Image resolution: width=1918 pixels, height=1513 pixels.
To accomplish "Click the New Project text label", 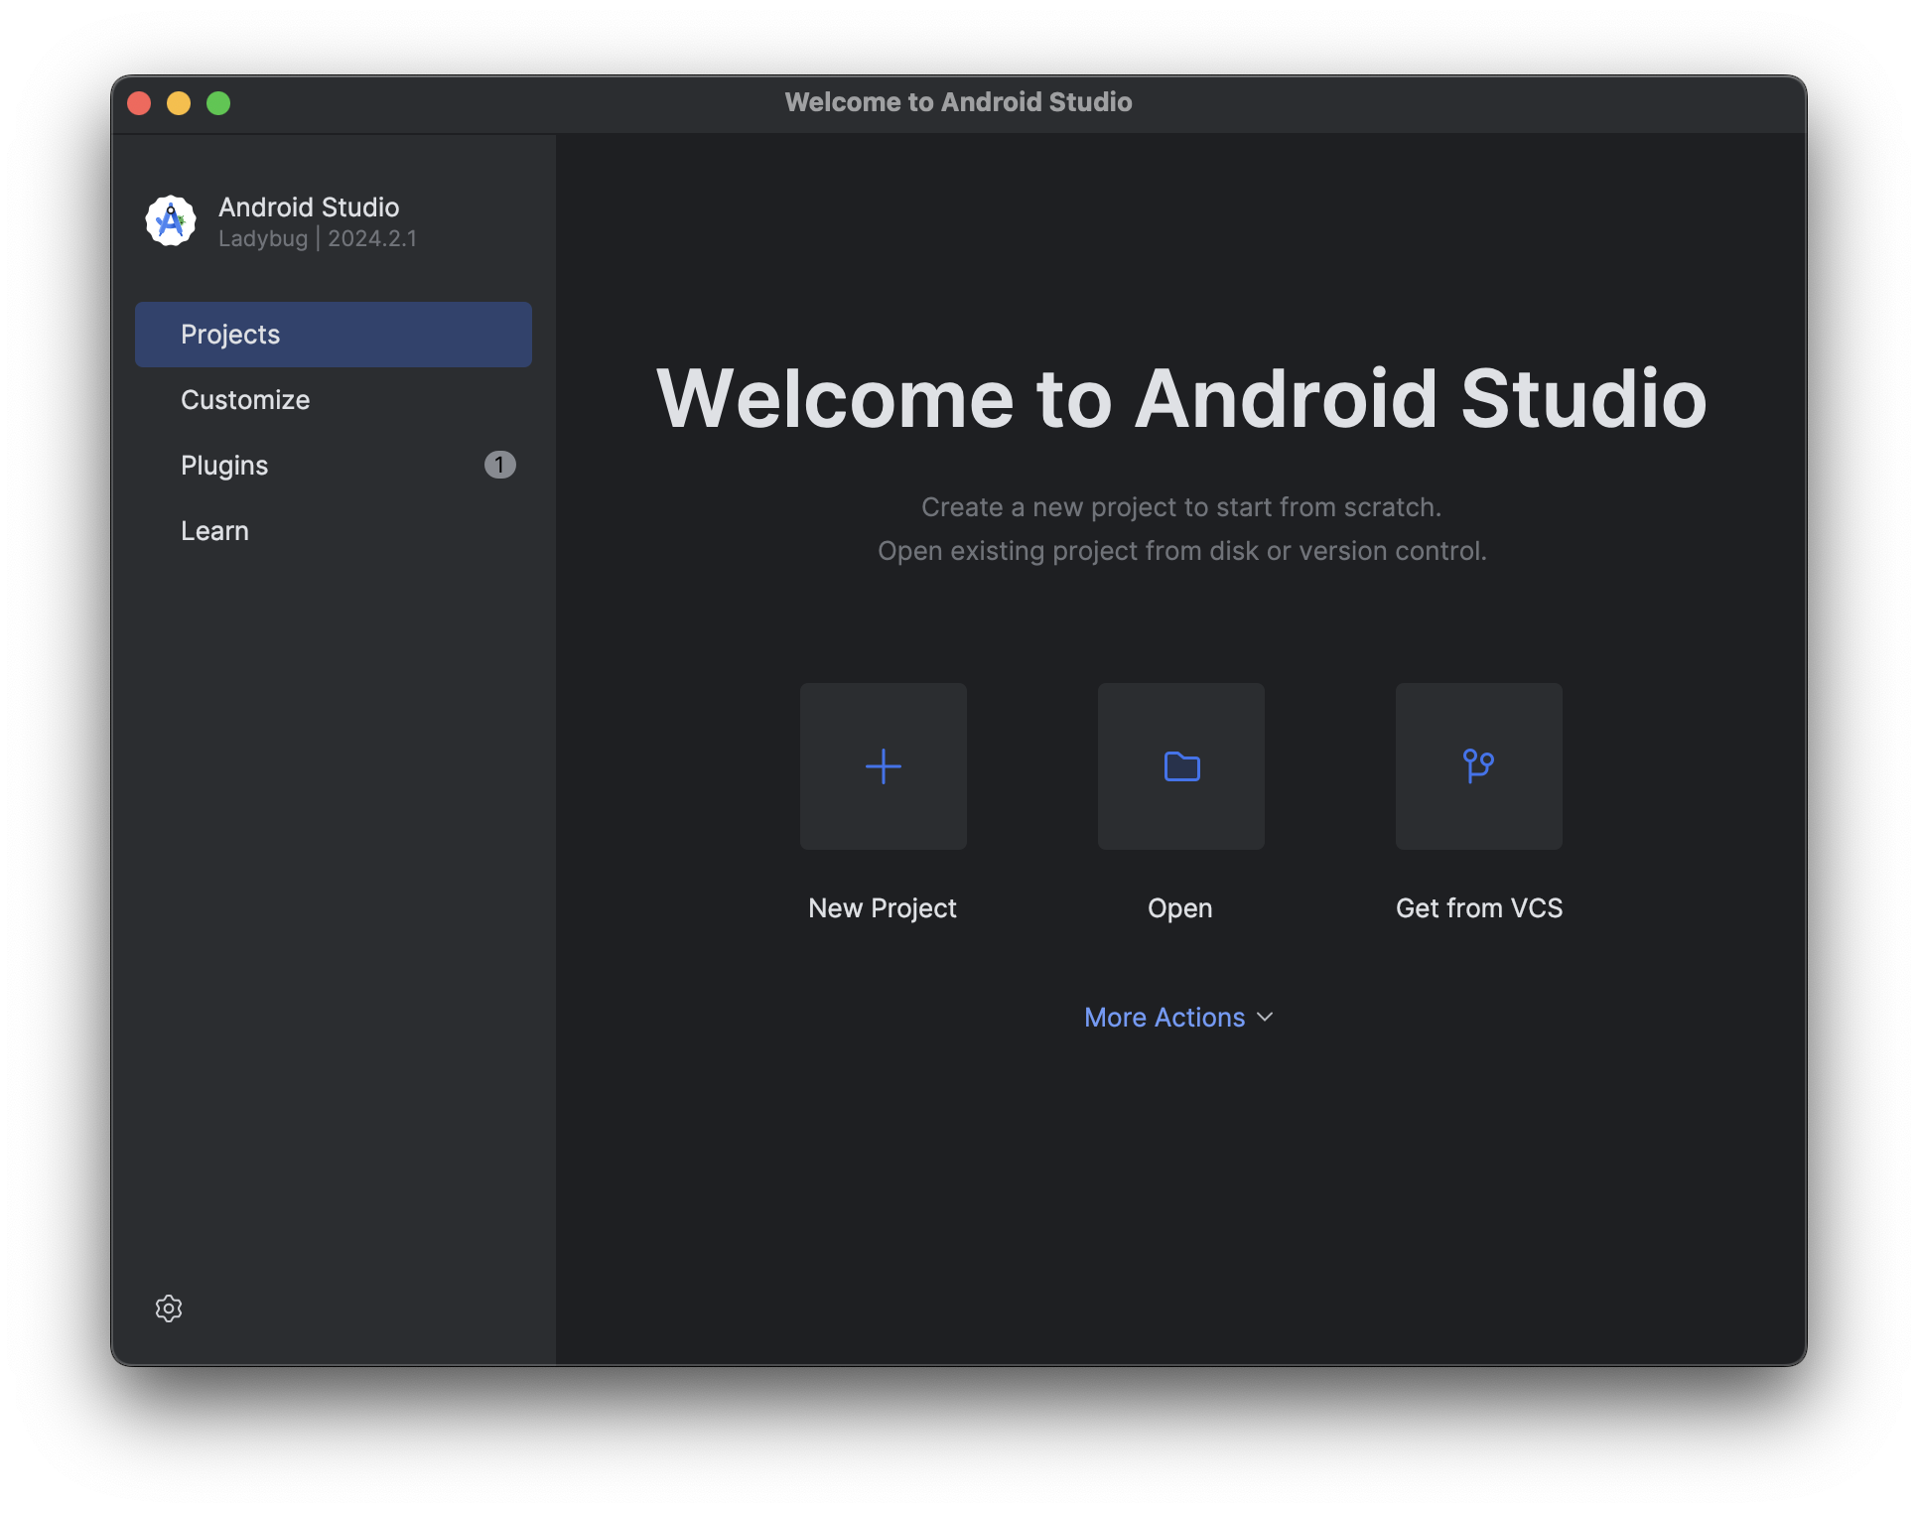I will (x=883, y=908).
